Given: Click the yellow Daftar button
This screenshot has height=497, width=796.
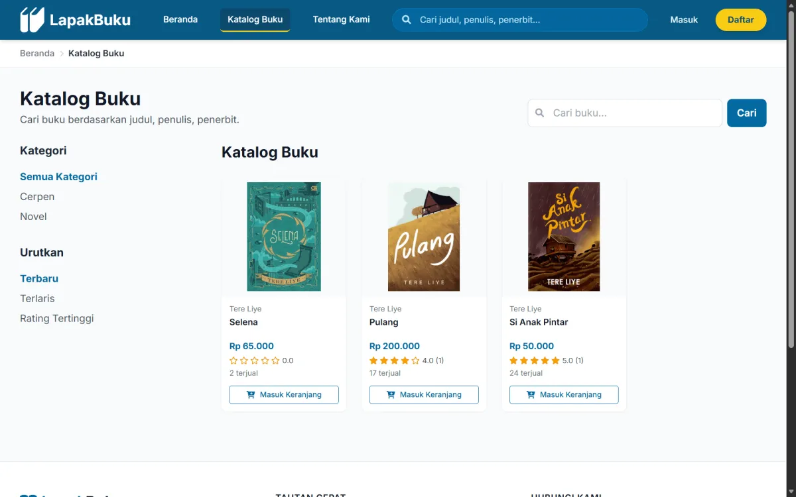Looking at the screenshot, I should (x=741, y=20).
